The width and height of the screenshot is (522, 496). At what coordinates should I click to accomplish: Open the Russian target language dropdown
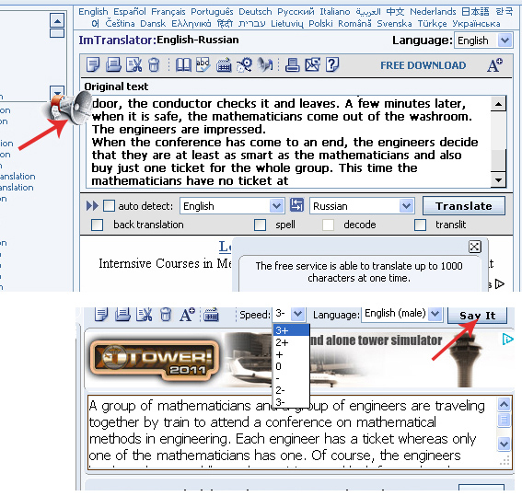(362, 206)
